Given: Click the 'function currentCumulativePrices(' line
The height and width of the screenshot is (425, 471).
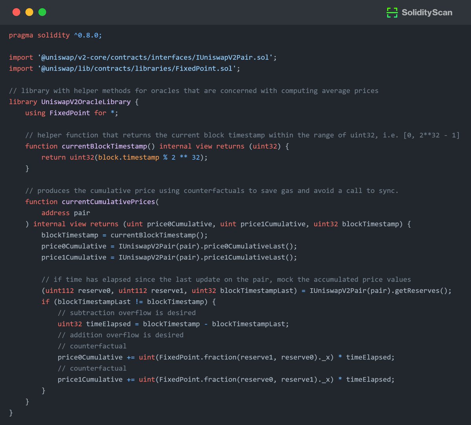Looking at the screenshot, I should click(92, 202).
